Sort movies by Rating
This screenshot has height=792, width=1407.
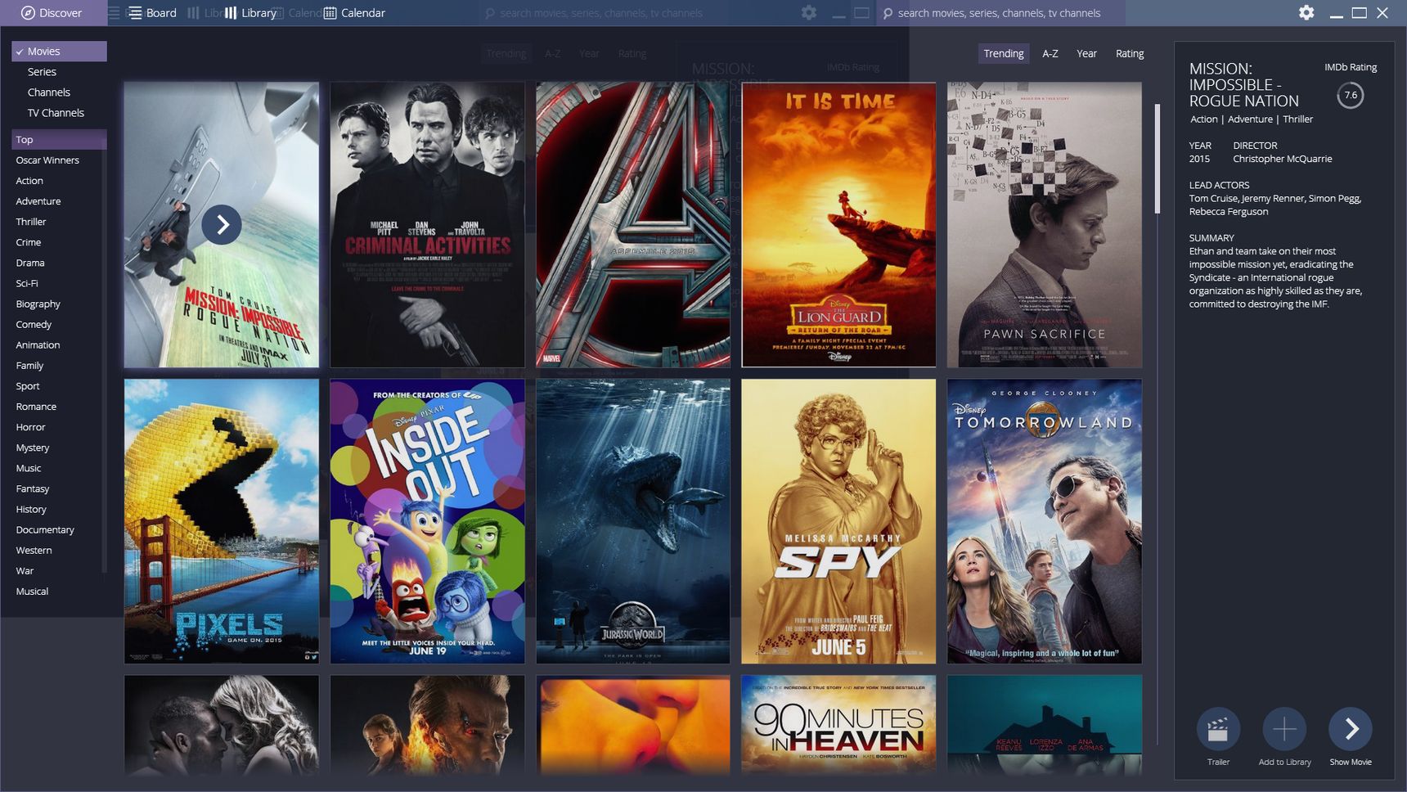click(x=1130, y=53)
